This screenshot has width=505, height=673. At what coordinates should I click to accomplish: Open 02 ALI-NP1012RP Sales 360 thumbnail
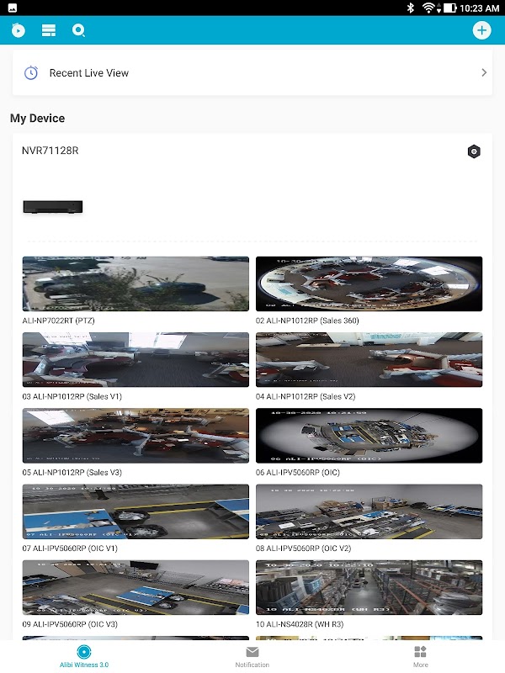click(369, 284)
